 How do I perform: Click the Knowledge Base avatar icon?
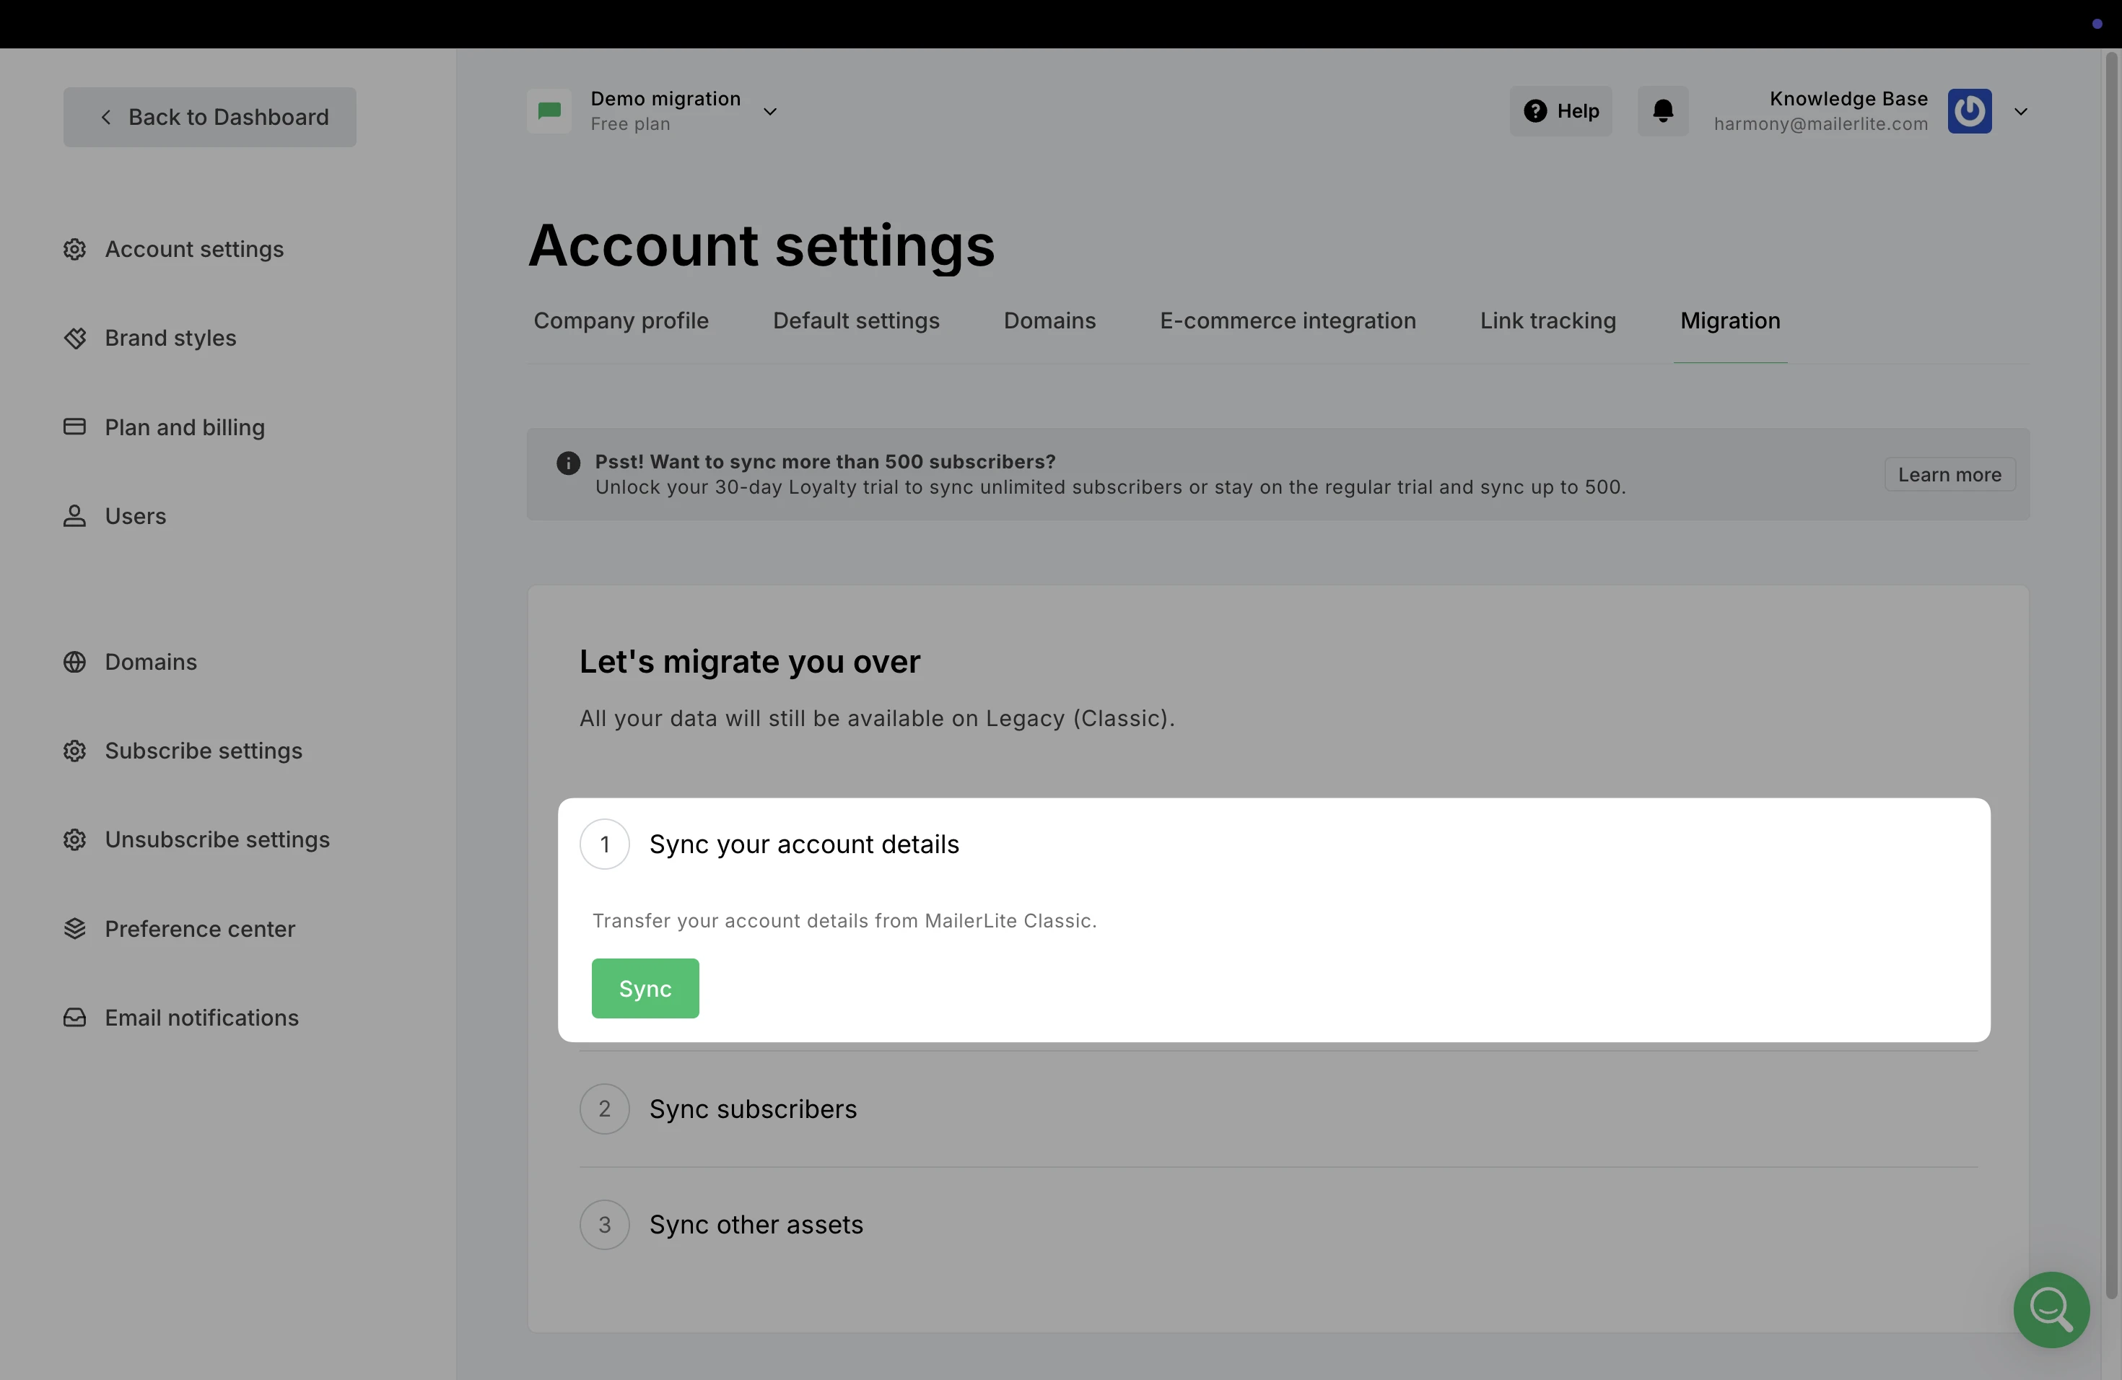tap(1970, 111)
